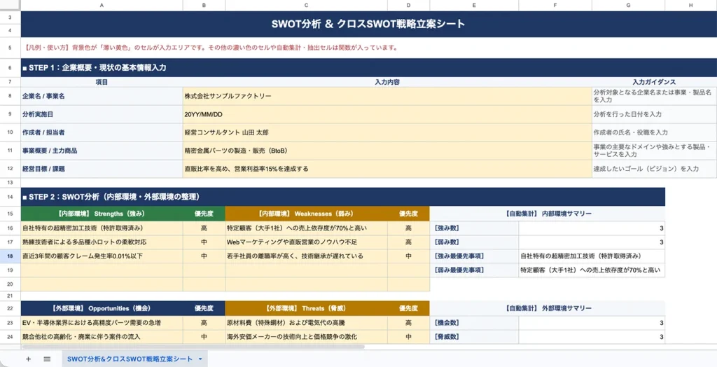Click cell Webマーケティングや直販営業のノウハウ不足
Screen dimensions: 717x367
tap(307, 242)
